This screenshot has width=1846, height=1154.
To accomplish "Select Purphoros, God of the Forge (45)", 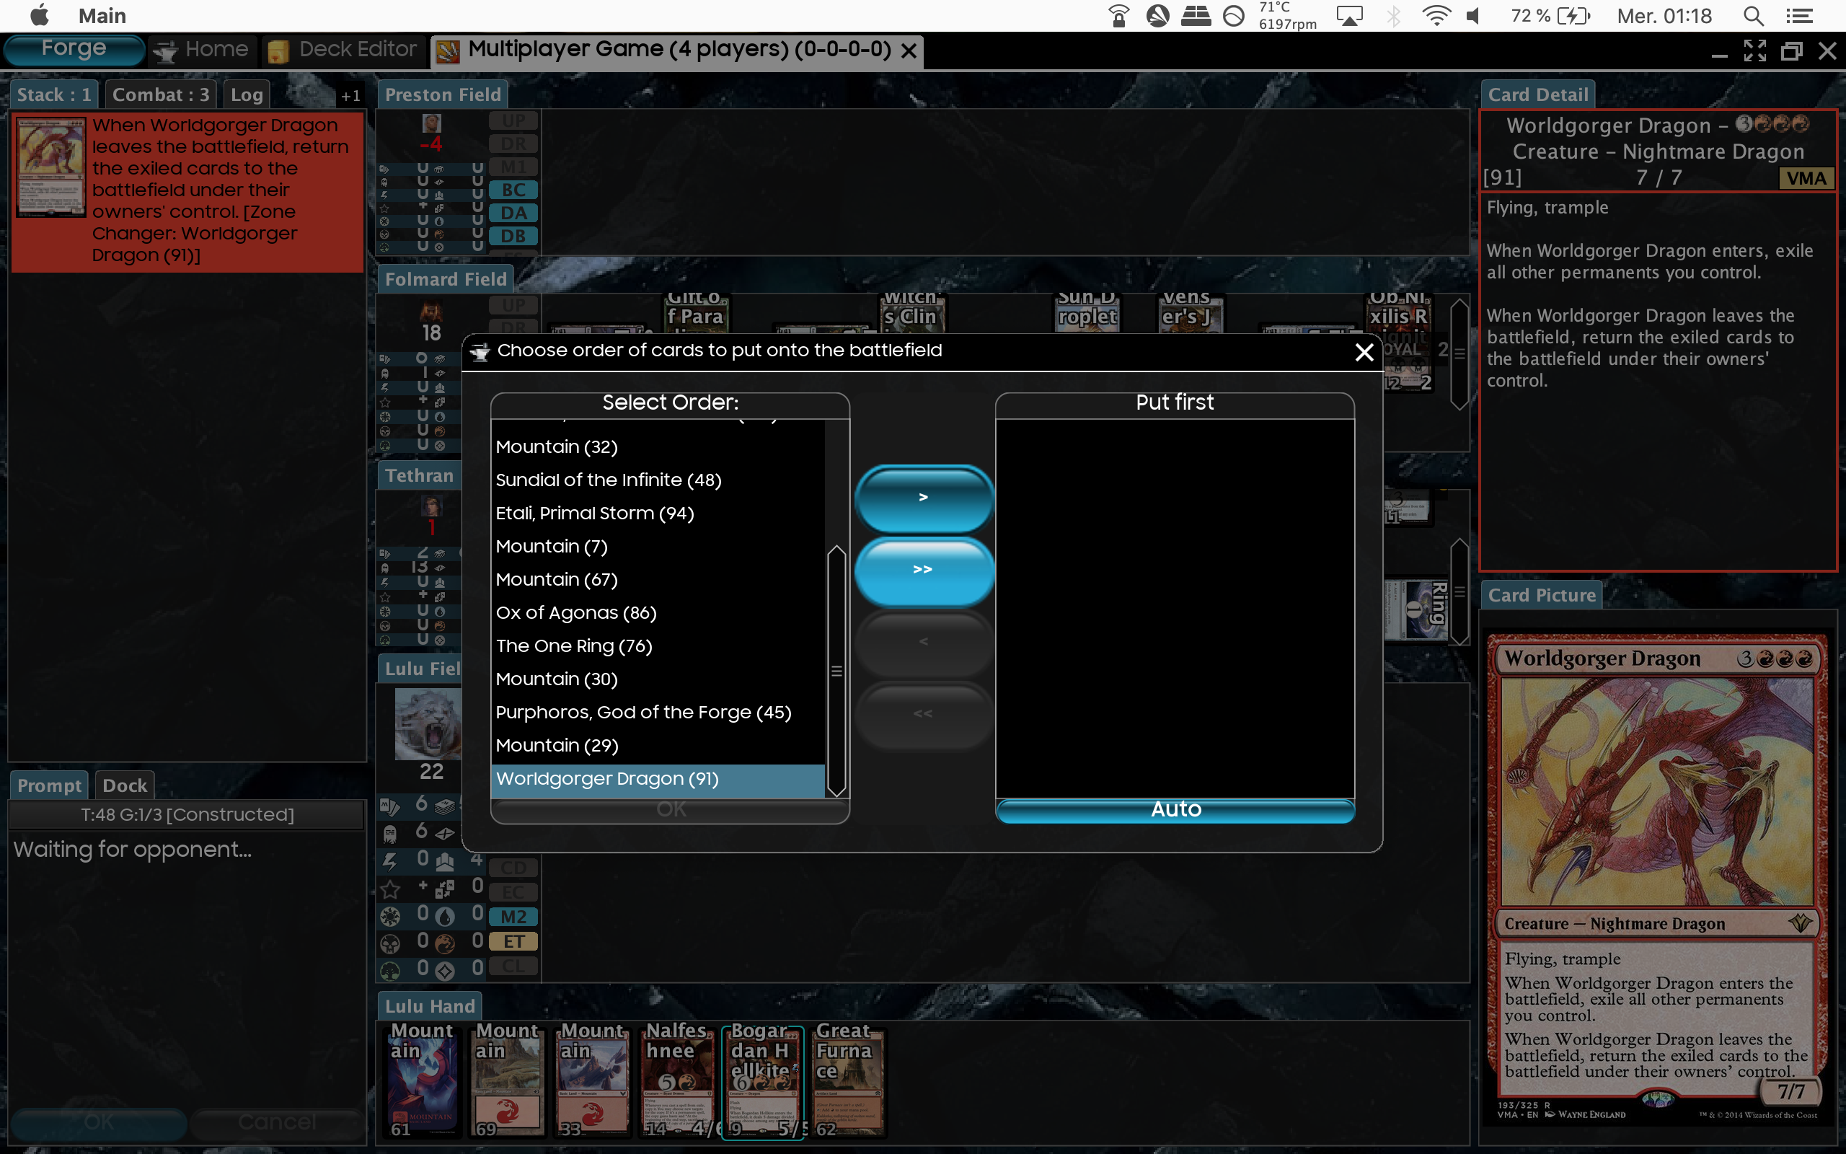I will (x=643, y=712).
